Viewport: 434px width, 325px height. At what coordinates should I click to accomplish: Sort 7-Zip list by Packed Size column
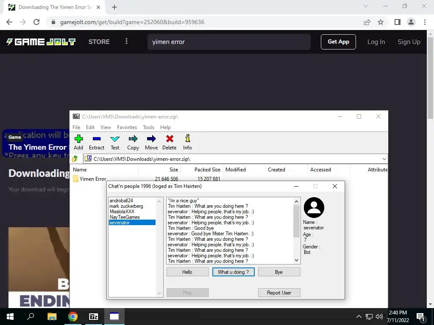(201, 170)
